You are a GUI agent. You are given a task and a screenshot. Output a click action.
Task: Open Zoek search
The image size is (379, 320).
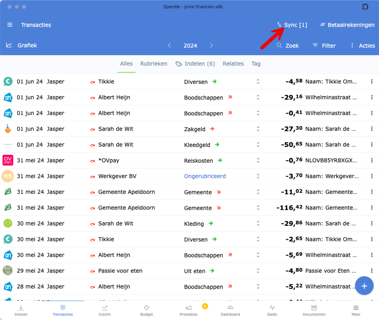[x=288, y=46]
